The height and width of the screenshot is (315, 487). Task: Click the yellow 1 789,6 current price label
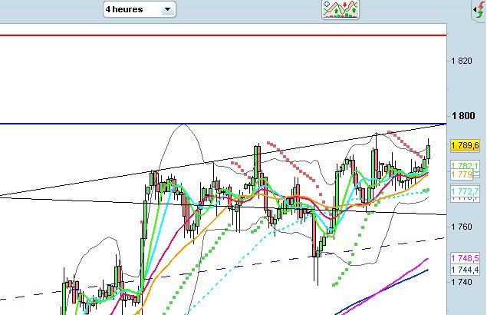point(466,145)
